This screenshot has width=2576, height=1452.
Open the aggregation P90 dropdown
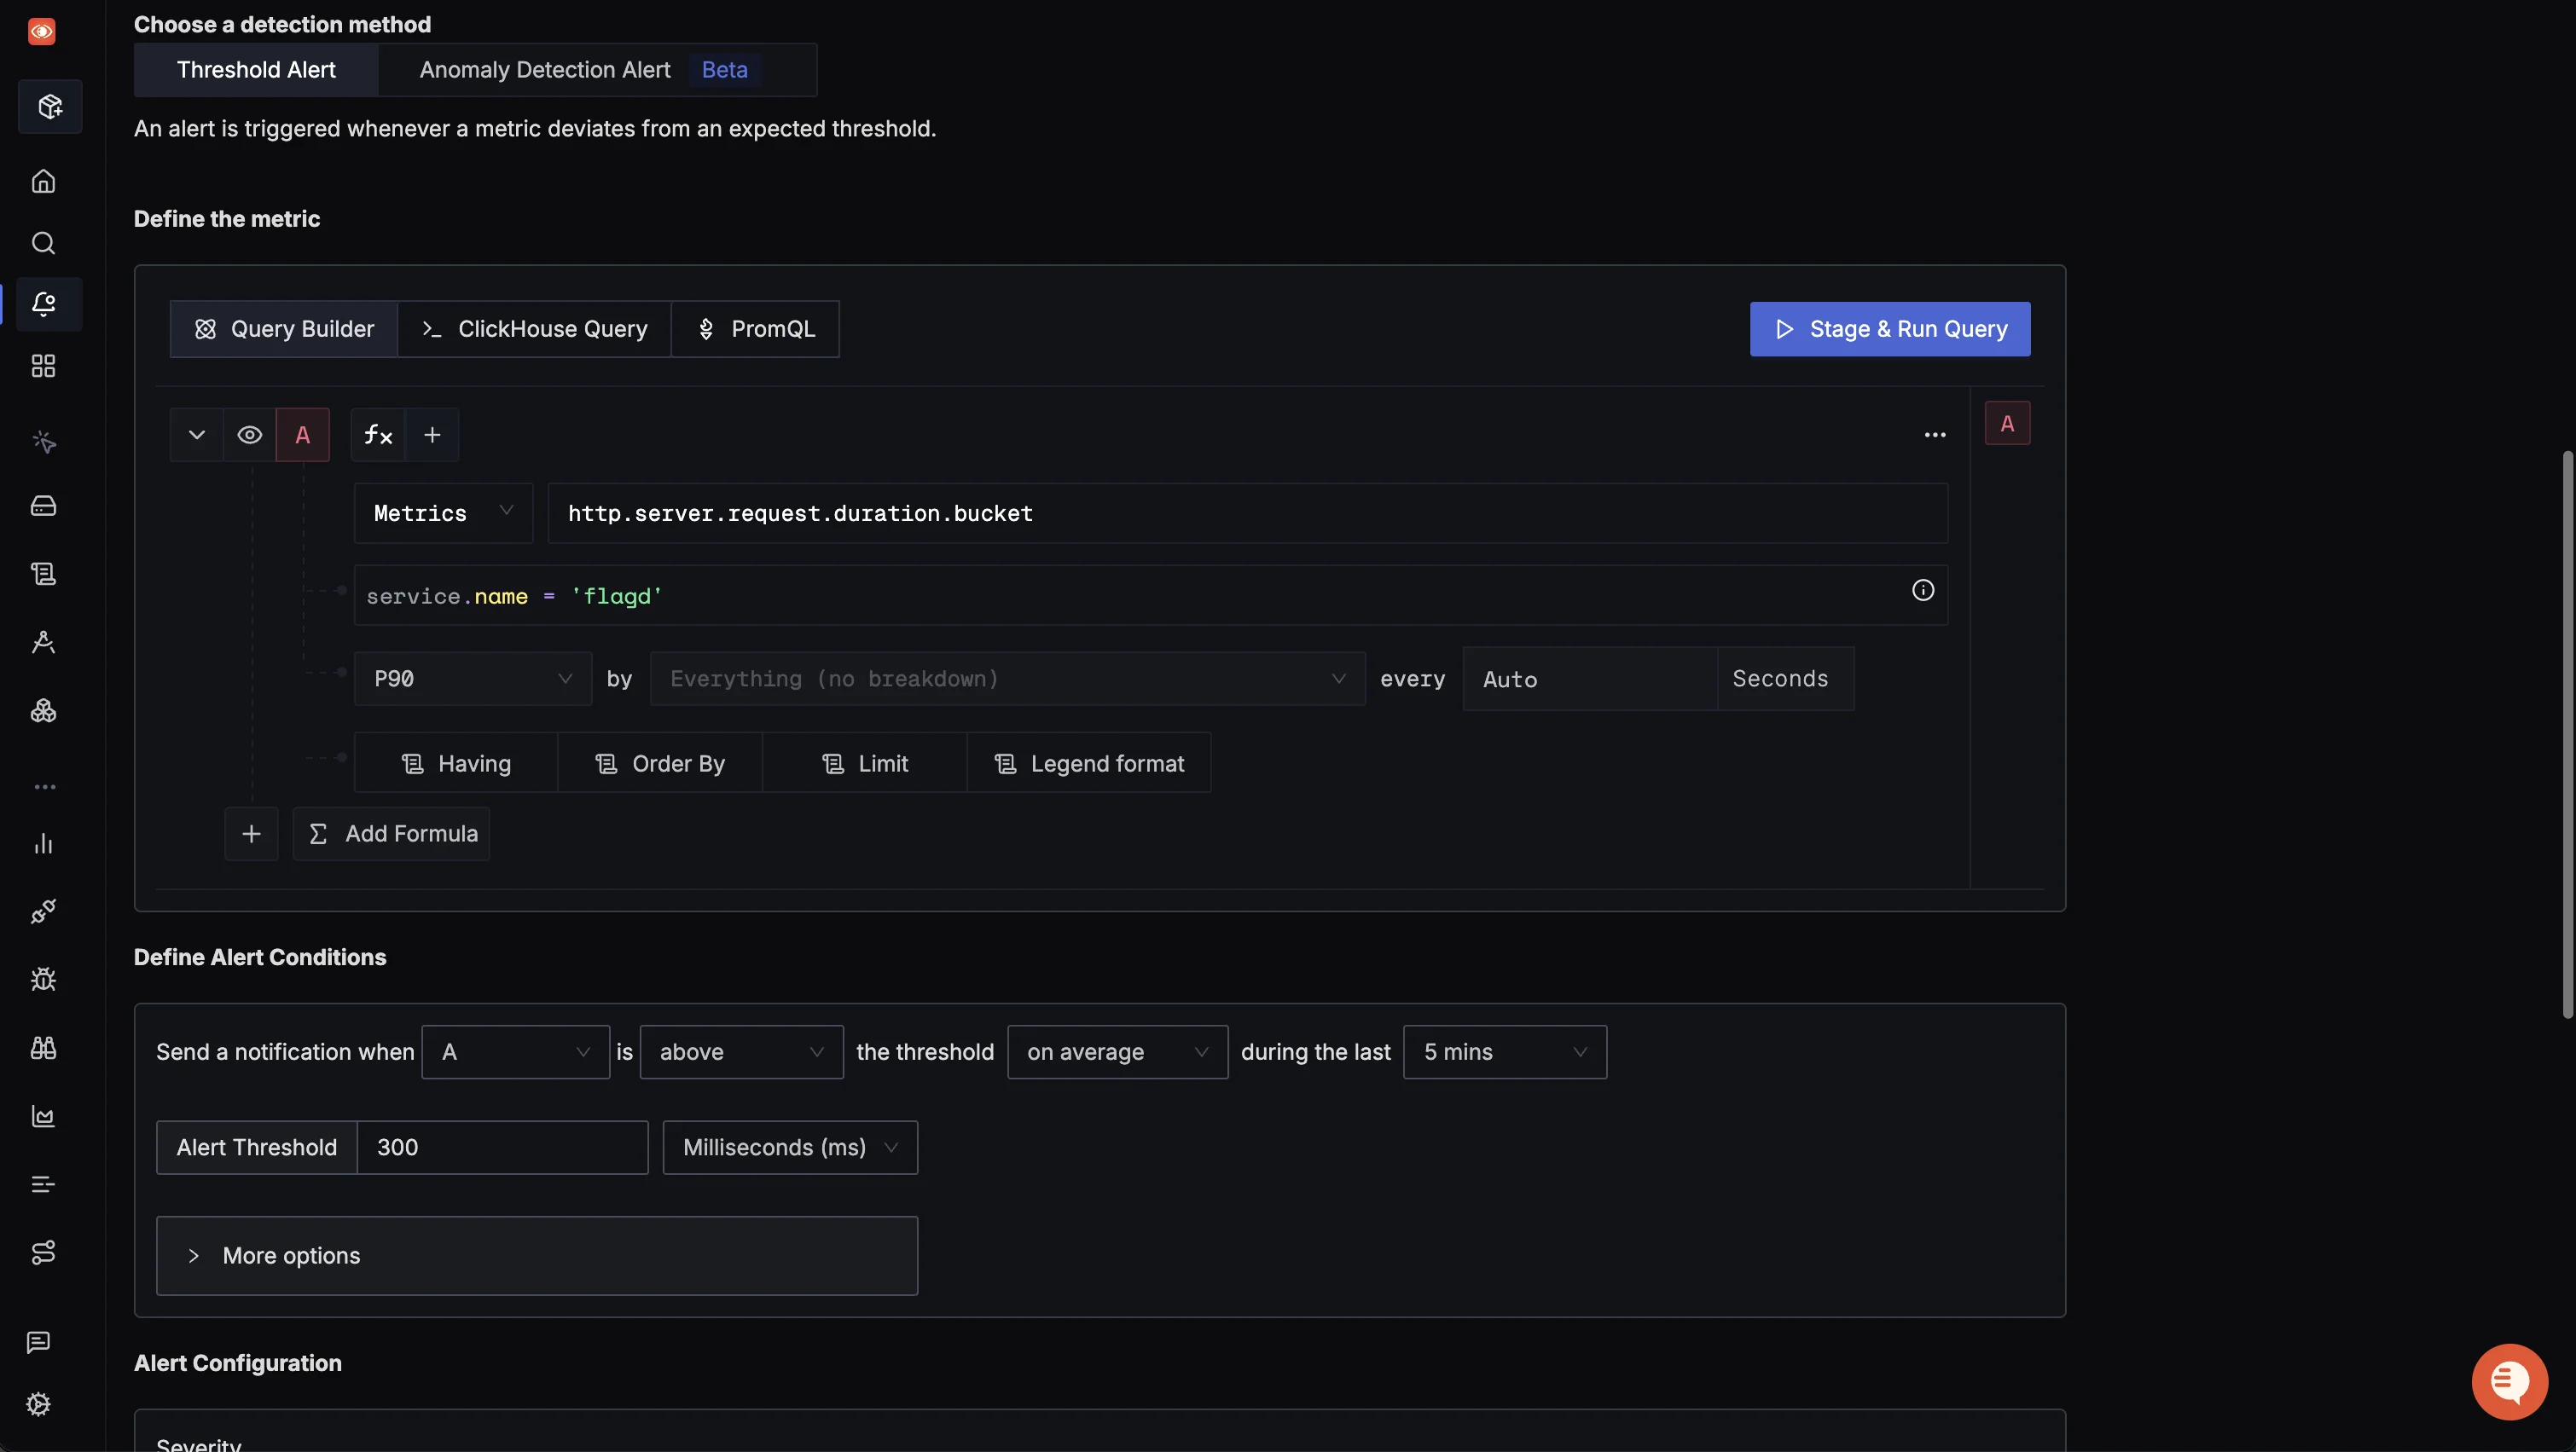click(473, 678)
